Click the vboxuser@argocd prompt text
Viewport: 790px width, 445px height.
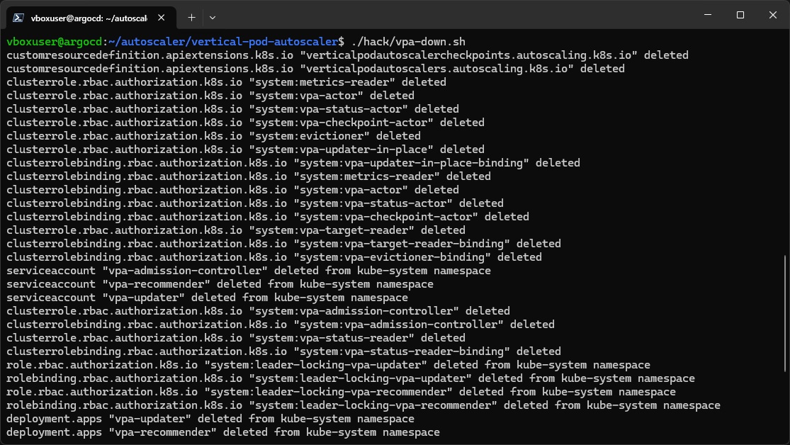click(55, 42)
